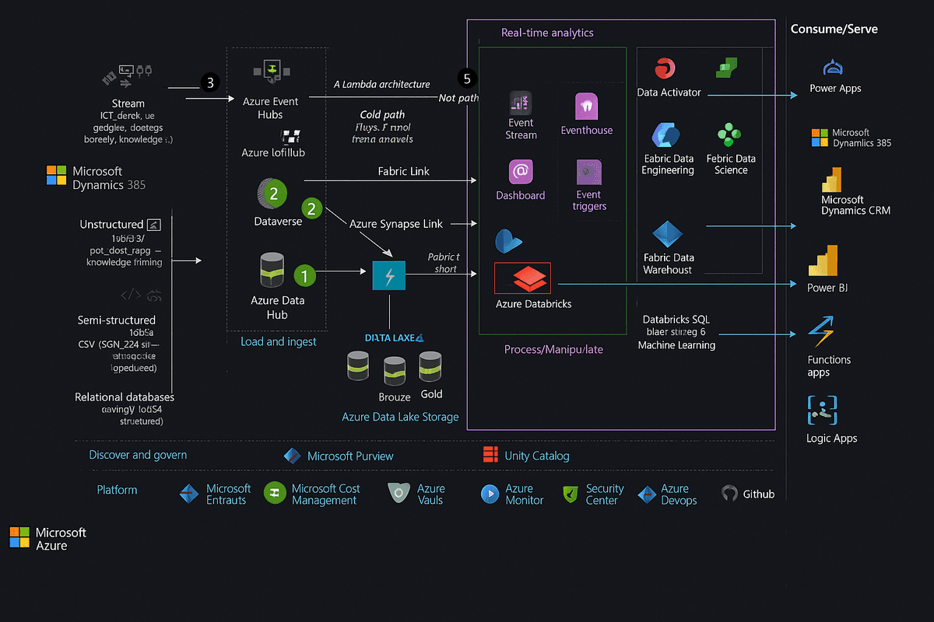This screenshot has width=934, height=622.
Task: Select the Event Stream icon
Action: 520,103
